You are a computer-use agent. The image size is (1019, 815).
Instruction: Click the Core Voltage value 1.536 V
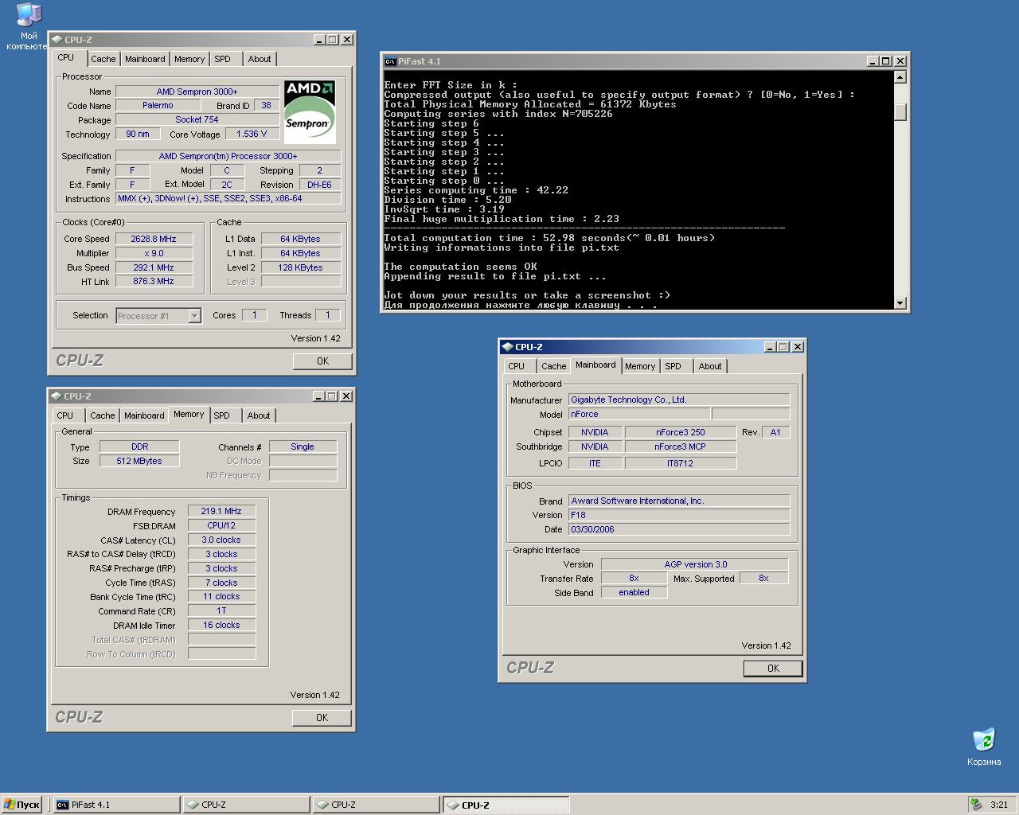tap(252, 134)
